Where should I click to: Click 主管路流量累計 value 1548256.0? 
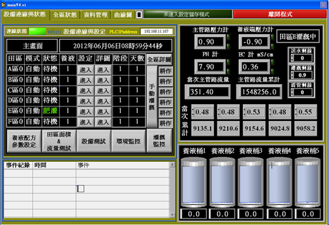pos(259,92)
